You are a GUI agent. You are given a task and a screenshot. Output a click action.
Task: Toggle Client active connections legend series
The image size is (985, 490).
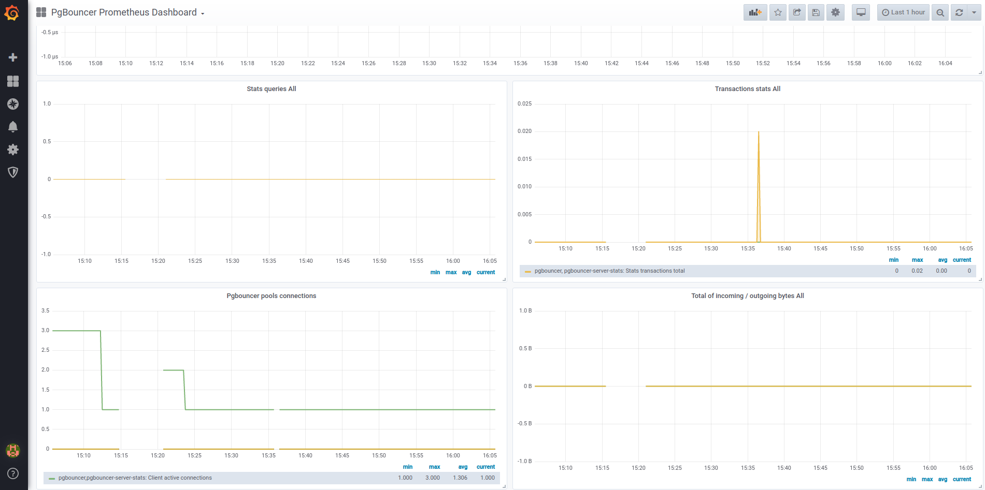[135, 478]
